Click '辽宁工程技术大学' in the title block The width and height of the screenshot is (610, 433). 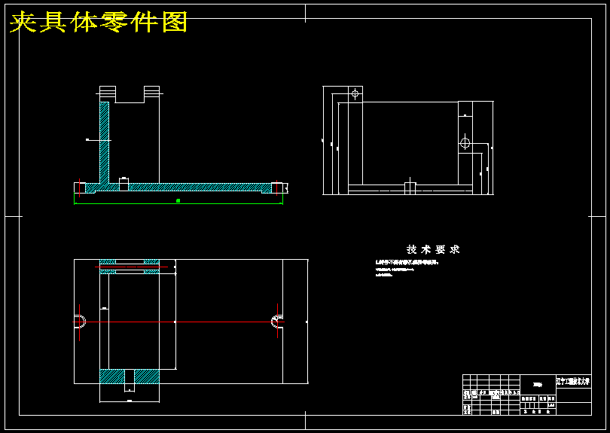click(573, 381)
